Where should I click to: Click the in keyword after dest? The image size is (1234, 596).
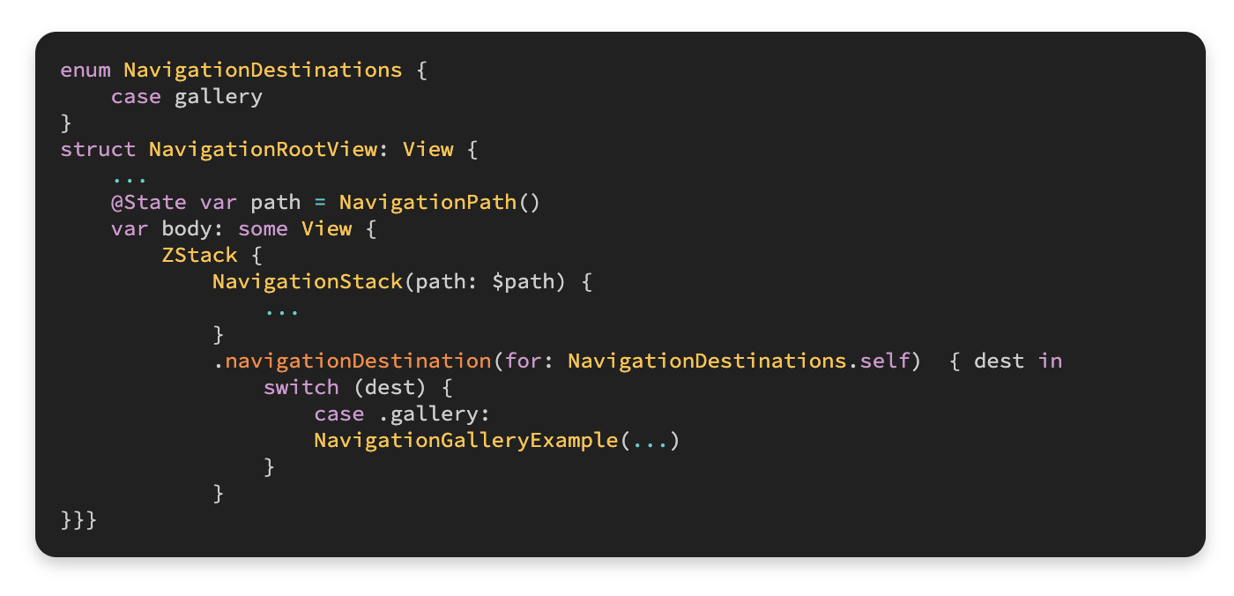[1050, 361]
